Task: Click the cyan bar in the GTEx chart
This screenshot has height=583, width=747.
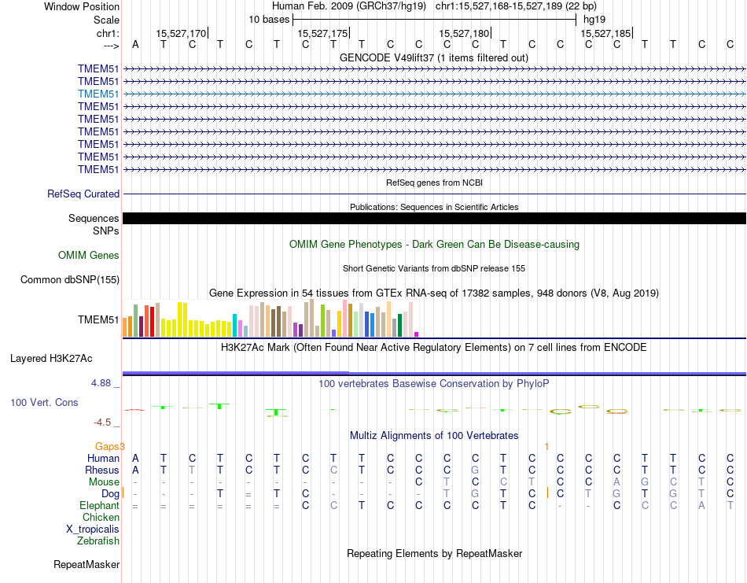Action: (234, 326)
